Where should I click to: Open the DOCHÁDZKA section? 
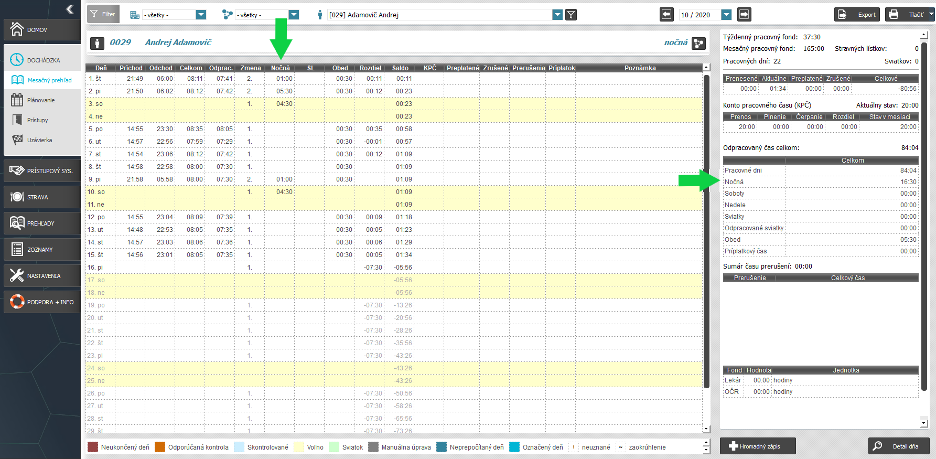pyautogui.click(x=42, y=60)
